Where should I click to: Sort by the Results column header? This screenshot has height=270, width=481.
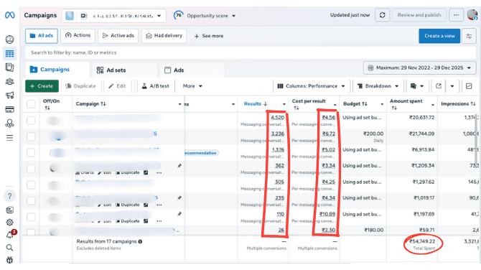point(256,104)
